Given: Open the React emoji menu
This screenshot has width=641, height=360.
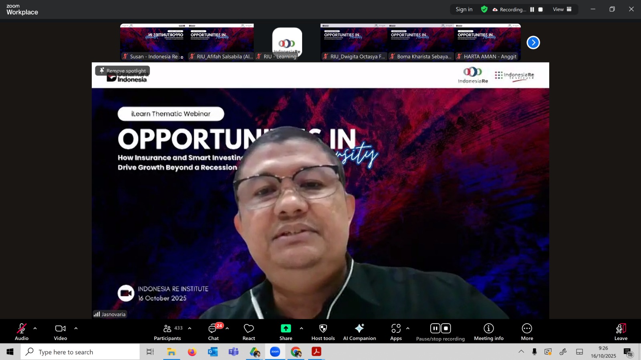Looking at the screenshot, I should tap(249, 332).
